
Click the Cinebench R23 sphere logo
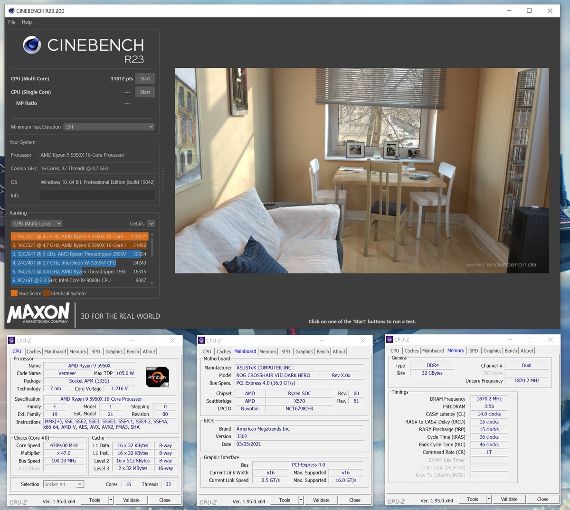coord(32,45)
